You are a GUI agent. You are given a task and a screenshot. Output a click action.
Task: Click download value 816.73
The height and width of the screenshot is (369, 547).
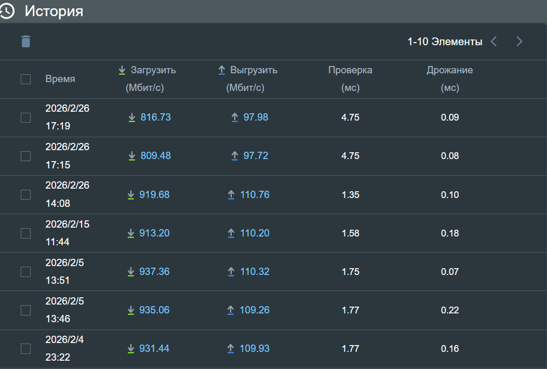pyautogui.click(x=156, y=117)
